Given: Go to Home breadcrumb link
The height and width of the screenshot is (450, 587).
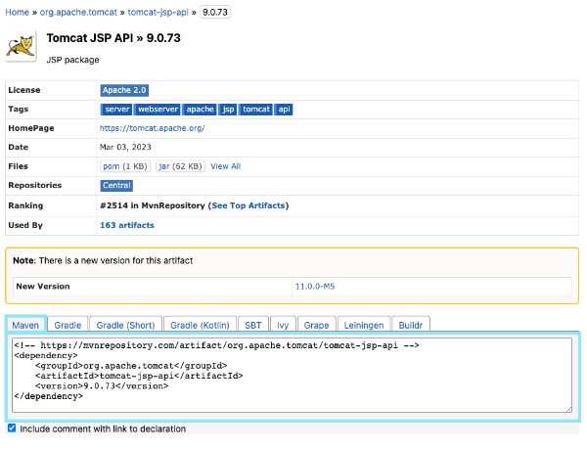Looking at the screenshot, I should [17, 13].
